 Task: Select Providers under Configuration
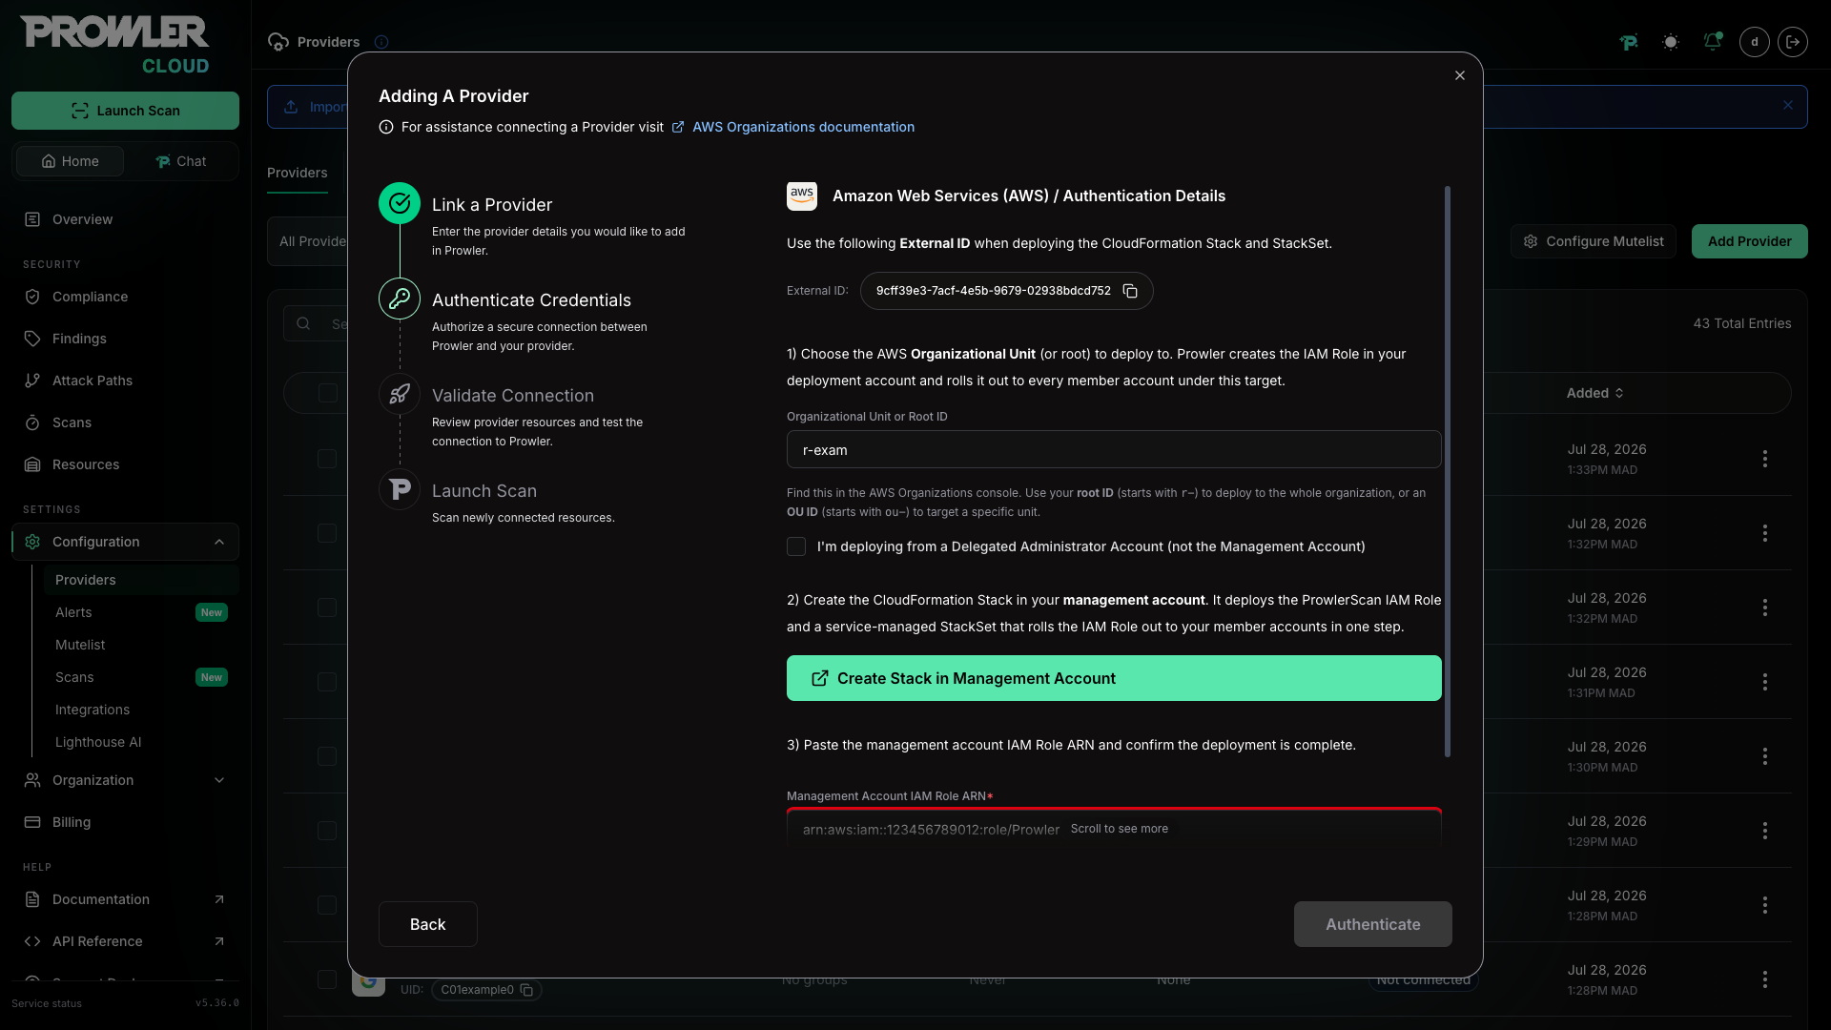141,580
